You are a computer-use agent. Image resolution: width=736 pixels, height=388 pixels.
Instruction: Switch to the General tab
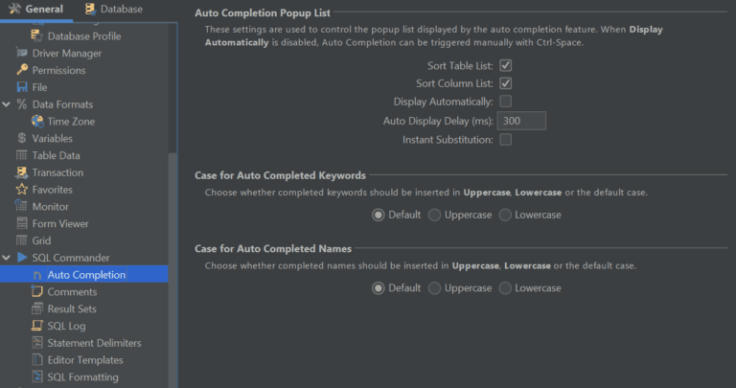click(37, 10)
